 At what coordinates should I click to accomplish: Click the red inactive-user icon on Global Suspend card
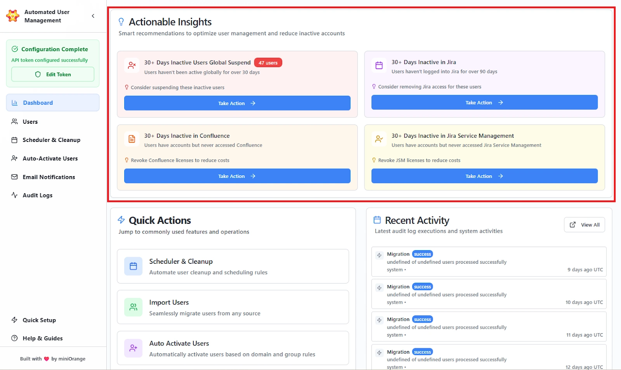(132, 66)
